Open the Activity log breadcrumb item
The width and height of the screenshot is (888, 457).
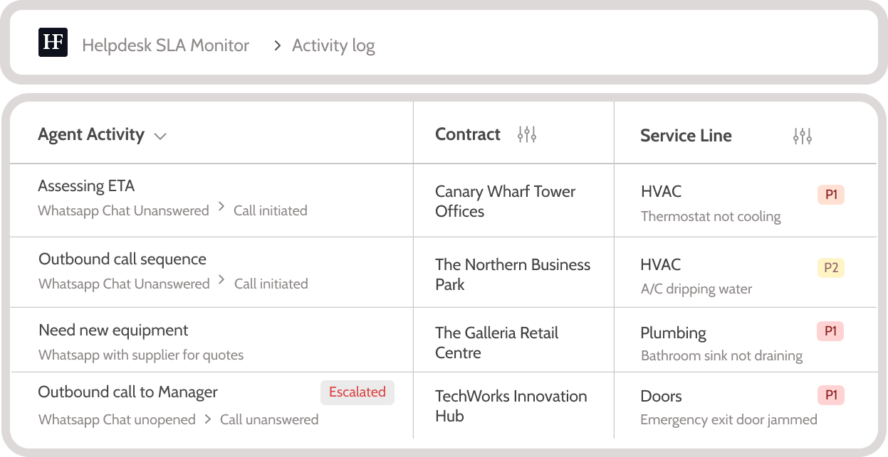[x=333, y=44]
